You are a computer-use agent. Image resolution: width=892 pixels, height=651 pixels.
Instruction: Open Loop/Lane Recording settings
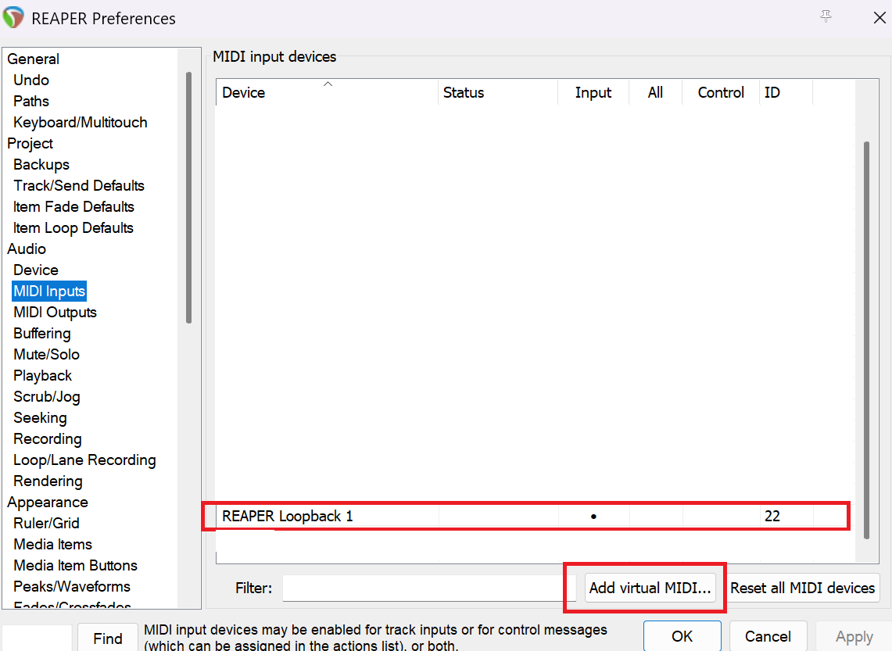coord(84,460)
